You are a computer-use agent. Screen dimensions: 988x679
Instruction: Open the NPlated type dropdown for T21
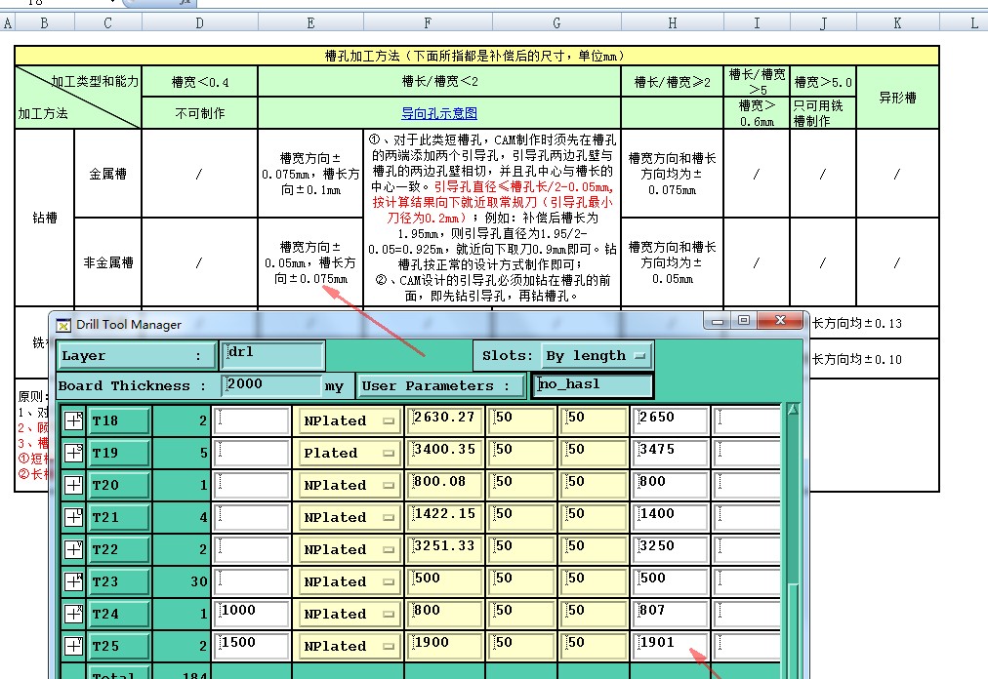pyautogui.click(x=348, y=517)
